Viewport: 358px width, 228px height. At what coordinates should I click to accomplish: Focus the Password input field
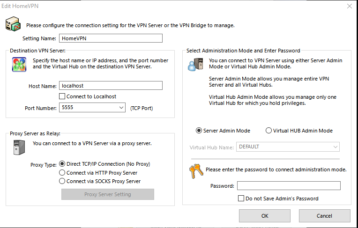click(x=289, y=185)
